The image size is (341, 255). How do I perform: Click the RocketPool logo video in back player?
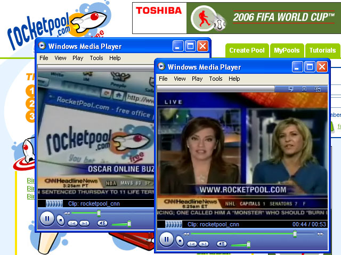[96, 135]
